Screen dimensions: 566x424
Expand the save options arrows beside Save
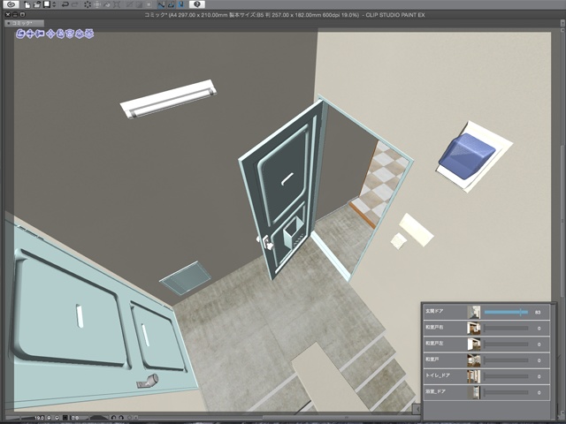54,4
